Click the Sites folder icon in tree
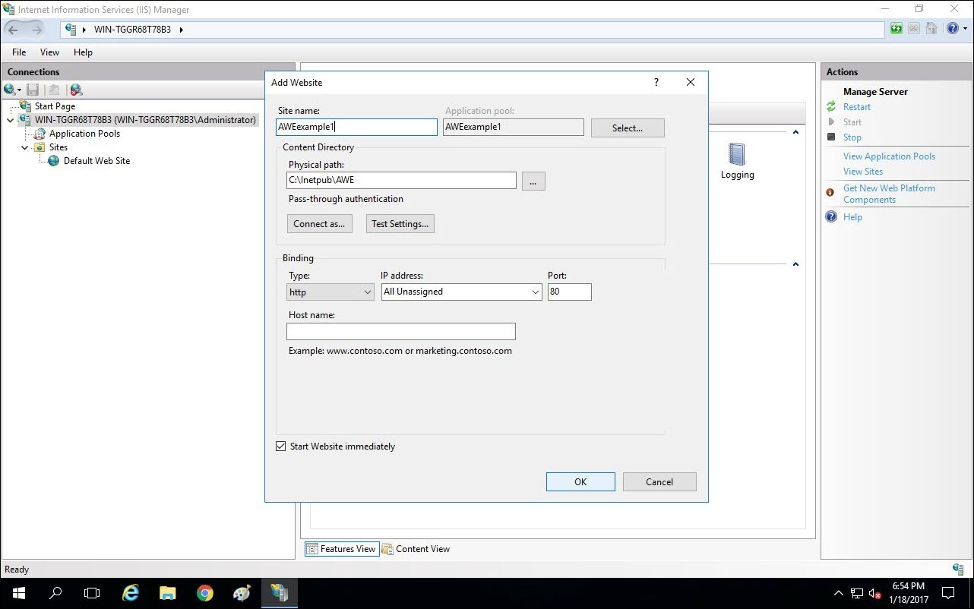The width and height of the screenshot is (974, 609). coord(40,147)
